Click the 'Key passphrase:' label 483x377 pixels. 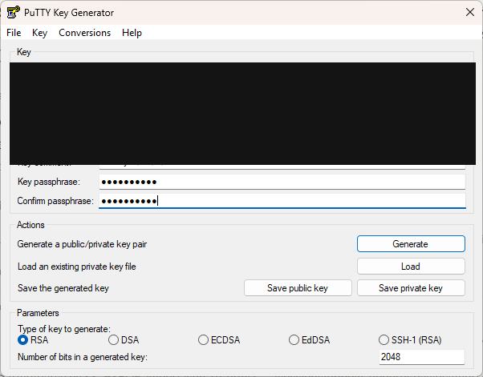tap(49, 182)
